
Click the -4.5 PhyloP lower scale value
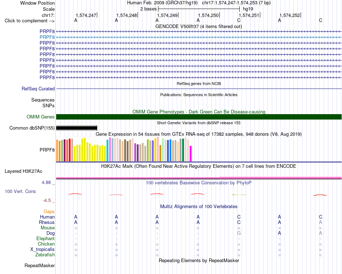(47, 200)
